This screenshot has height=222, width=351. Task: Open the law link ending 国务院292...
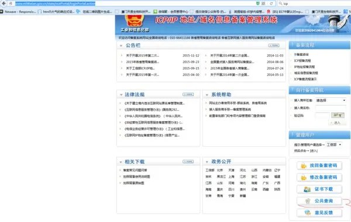coord(152,110)
